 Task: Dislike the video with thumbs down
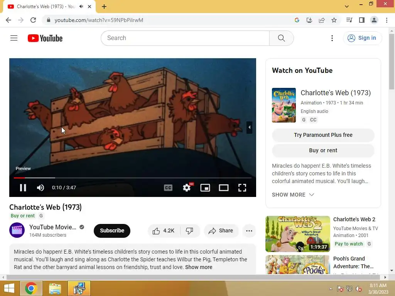[x=189, y=230]
